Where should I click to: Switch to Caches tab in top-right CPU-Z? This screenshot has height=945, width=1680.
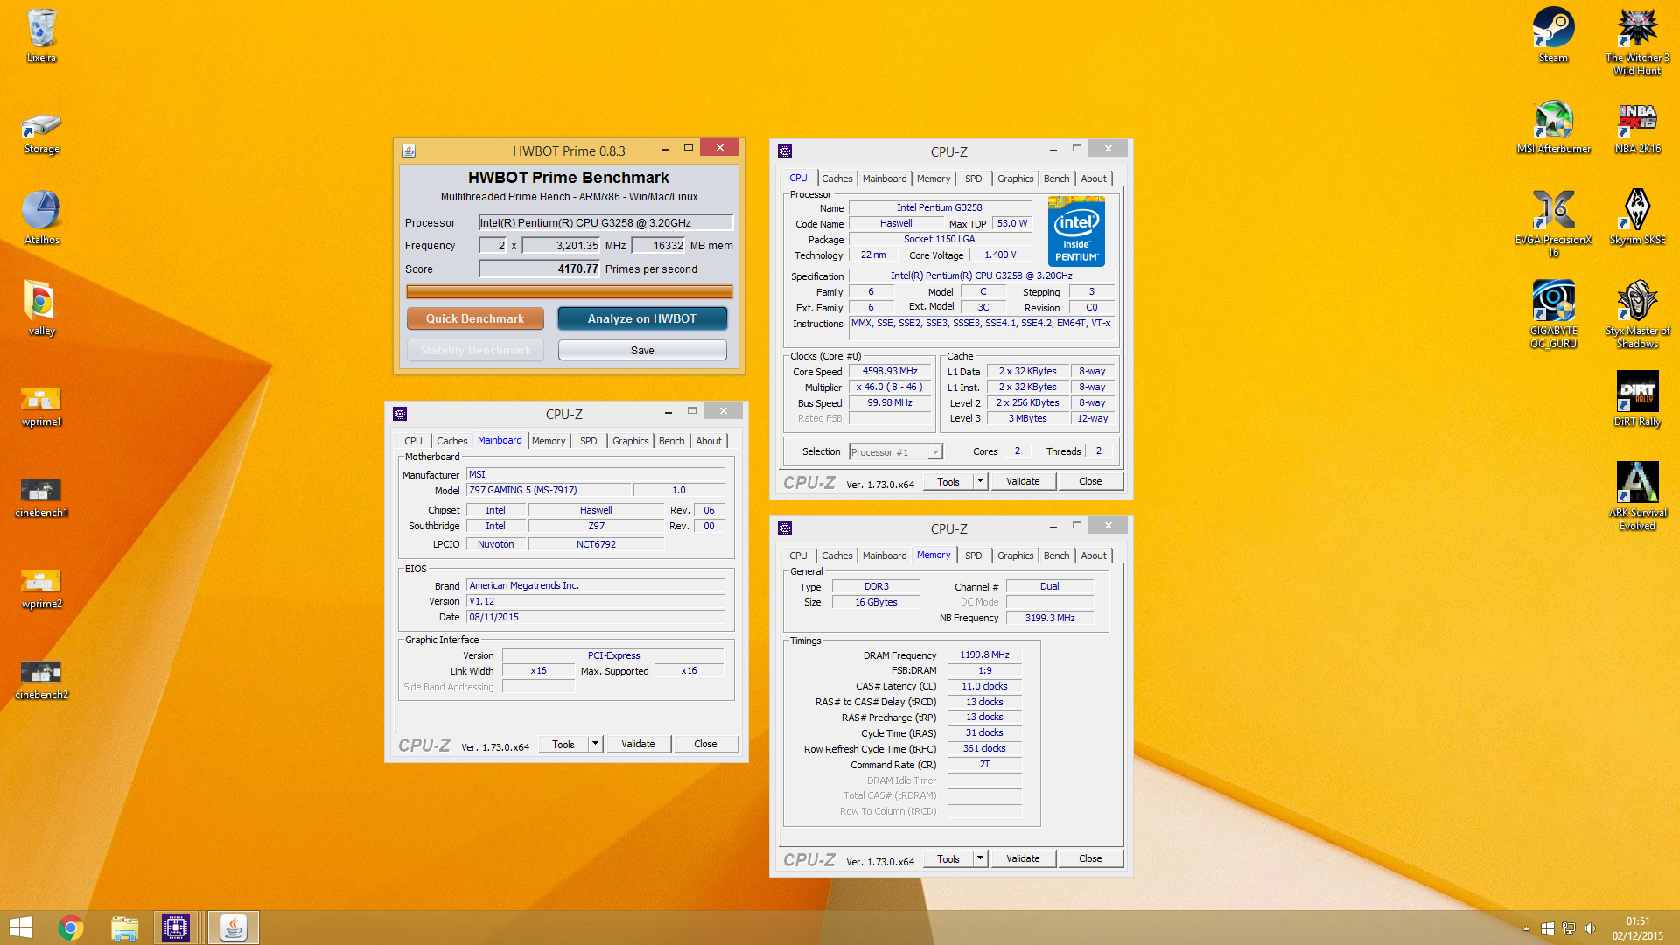pos(836,178)
